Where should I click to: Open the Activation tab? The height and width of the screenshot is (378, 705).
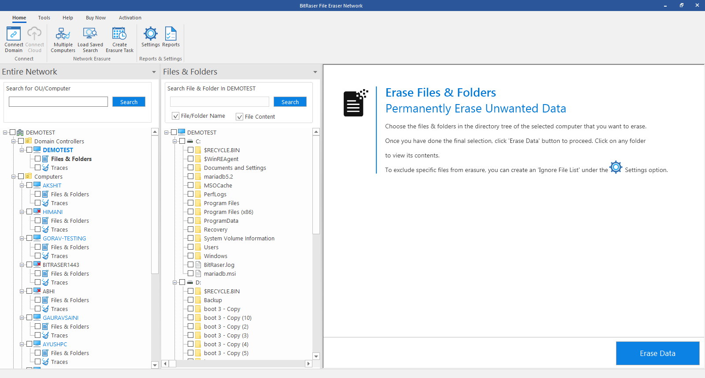130,18
